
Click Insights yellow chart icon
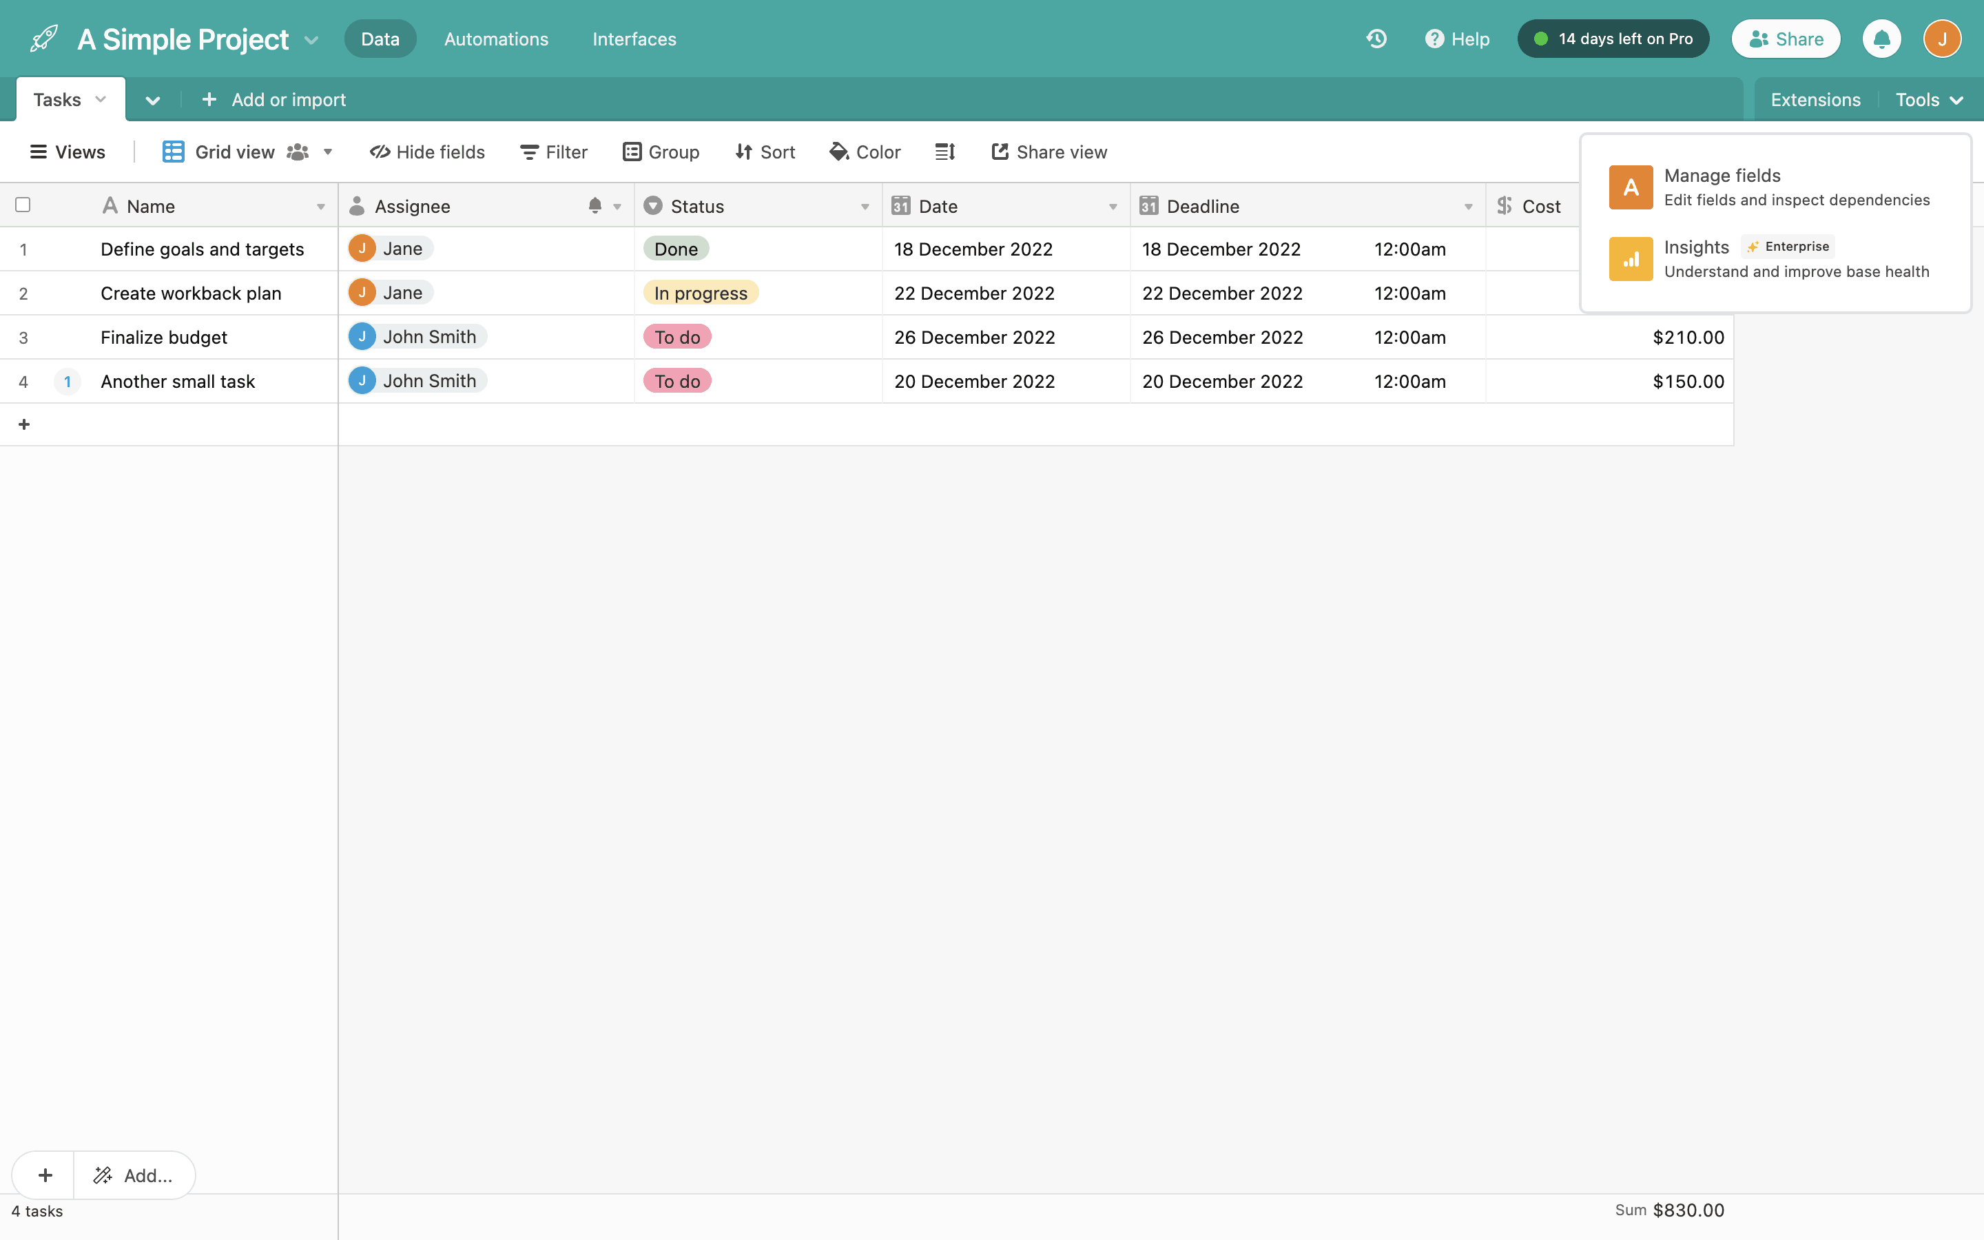point(1631,258)
